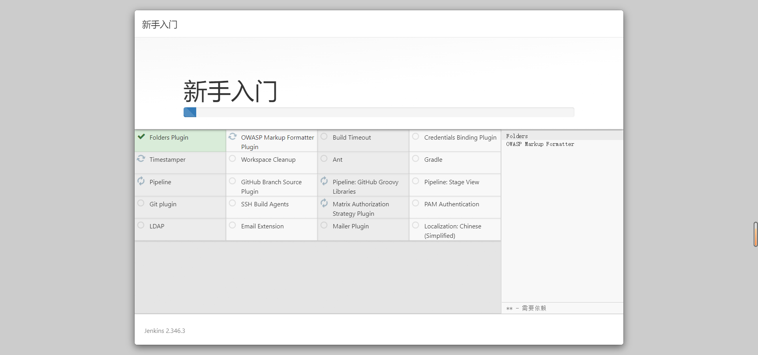Screen dimensions: 758x355
Task: Click the empty circle beside Localization: Chinese
Action: (x=416, y=225)
